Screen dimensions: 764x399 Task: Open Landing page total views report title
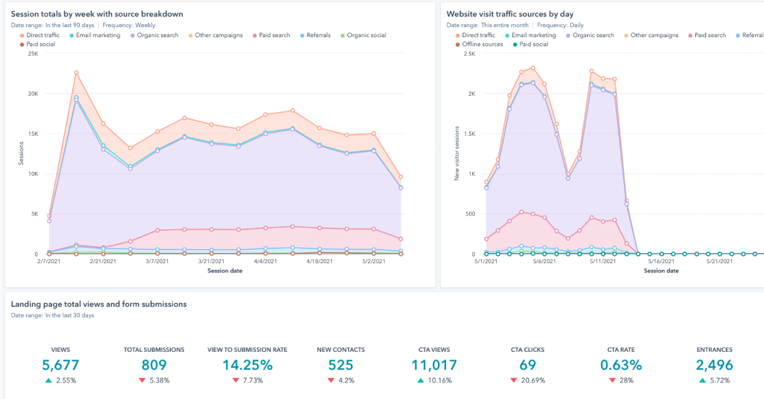99,305
